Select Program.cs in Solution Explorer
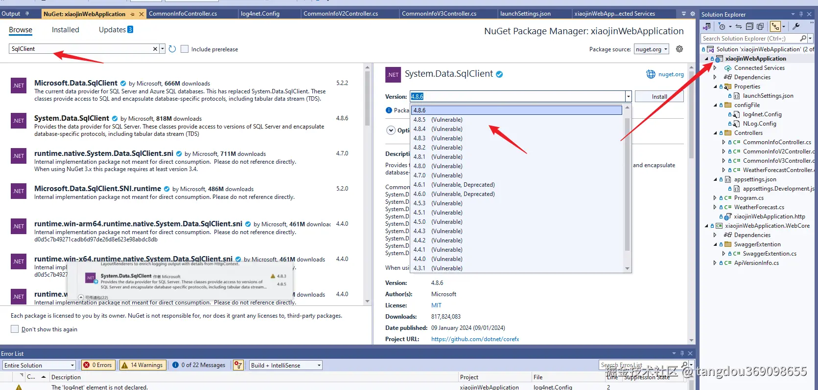This screenshot has height=390, width=818. coord(748,198)
